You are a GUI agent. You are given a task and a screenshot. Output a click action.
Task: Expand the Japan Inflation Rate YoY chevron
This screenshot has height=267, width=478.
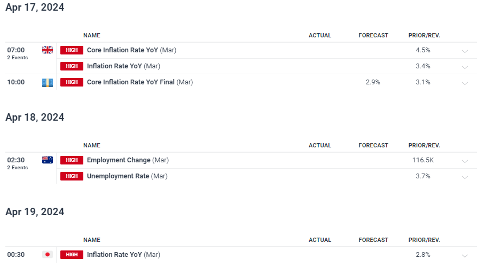pyautogui.click(x=465, y=256)
